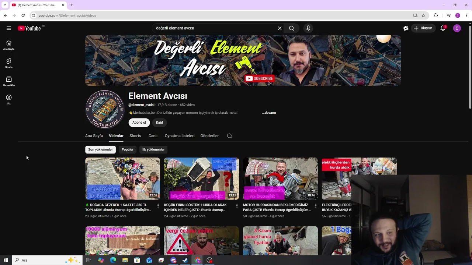Open DOĞADA GEZEREK video title link

point(118,207)
